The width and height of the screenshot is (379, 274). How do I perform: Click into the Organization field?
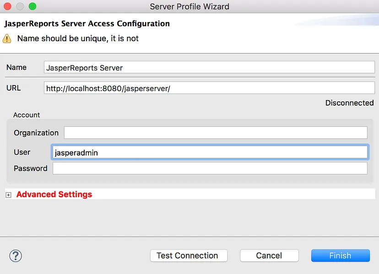pyautogui.click(x=216, y=133)
